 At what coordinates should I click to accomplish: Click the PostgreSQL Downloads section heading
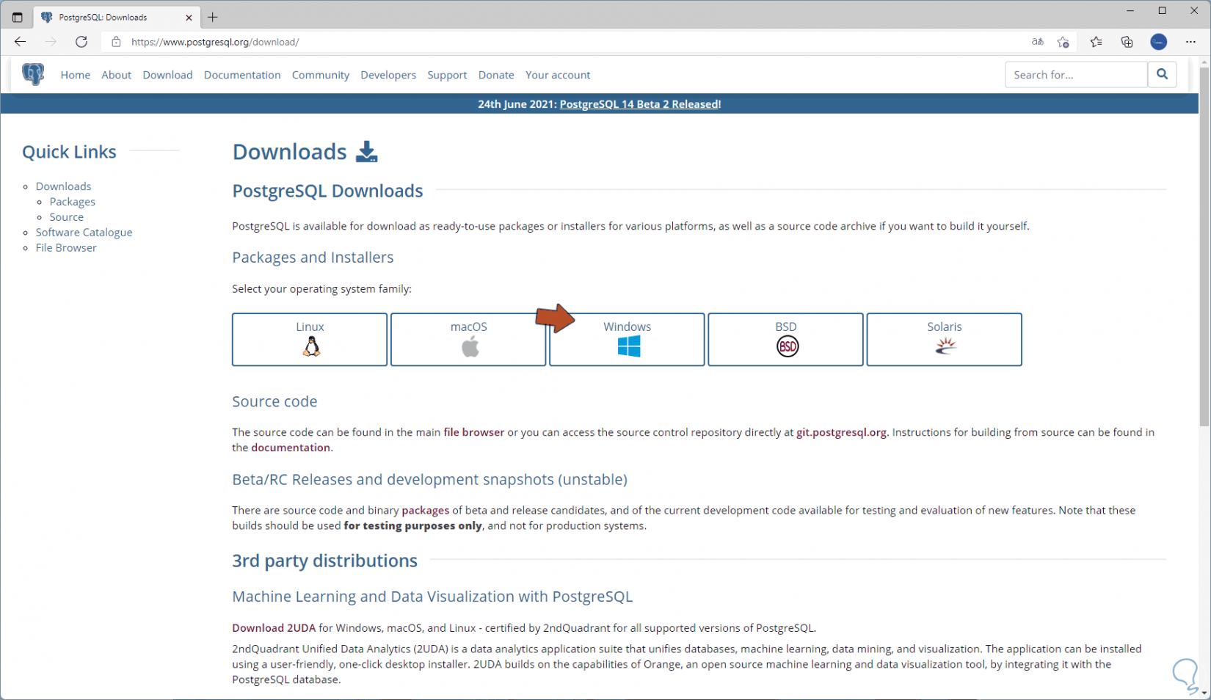click(327, 191)
